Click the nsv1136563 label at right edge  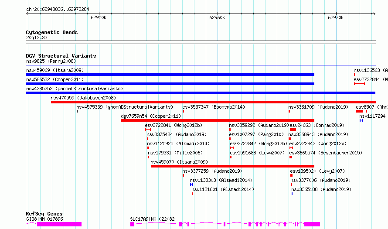(x=371, y=70)
